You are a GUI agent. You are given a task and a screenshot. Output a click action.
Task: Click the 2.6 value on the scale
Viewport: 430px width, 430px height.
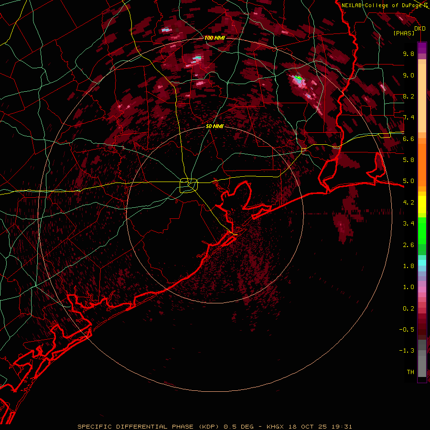pos(408,245)
